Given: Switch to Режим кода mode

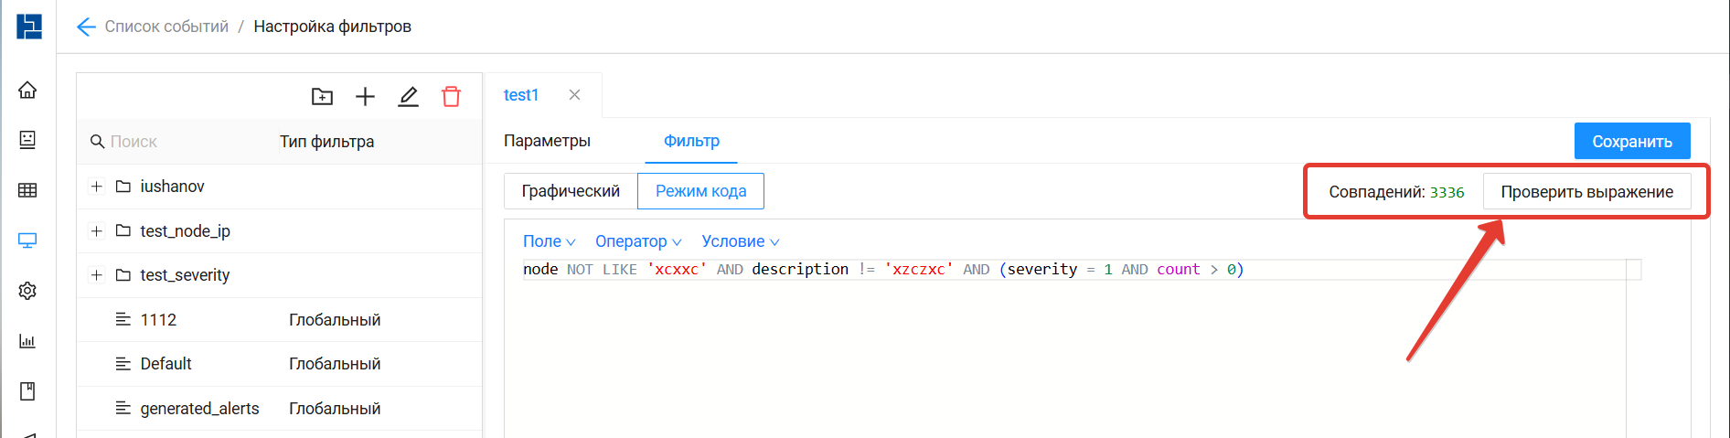Looking at the screenshot, I should 700,191.
